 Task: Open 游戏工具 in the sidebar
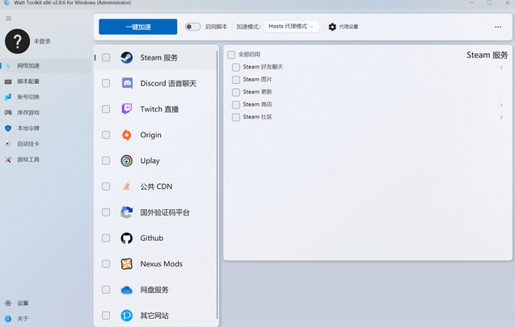(x=46, y=159)
